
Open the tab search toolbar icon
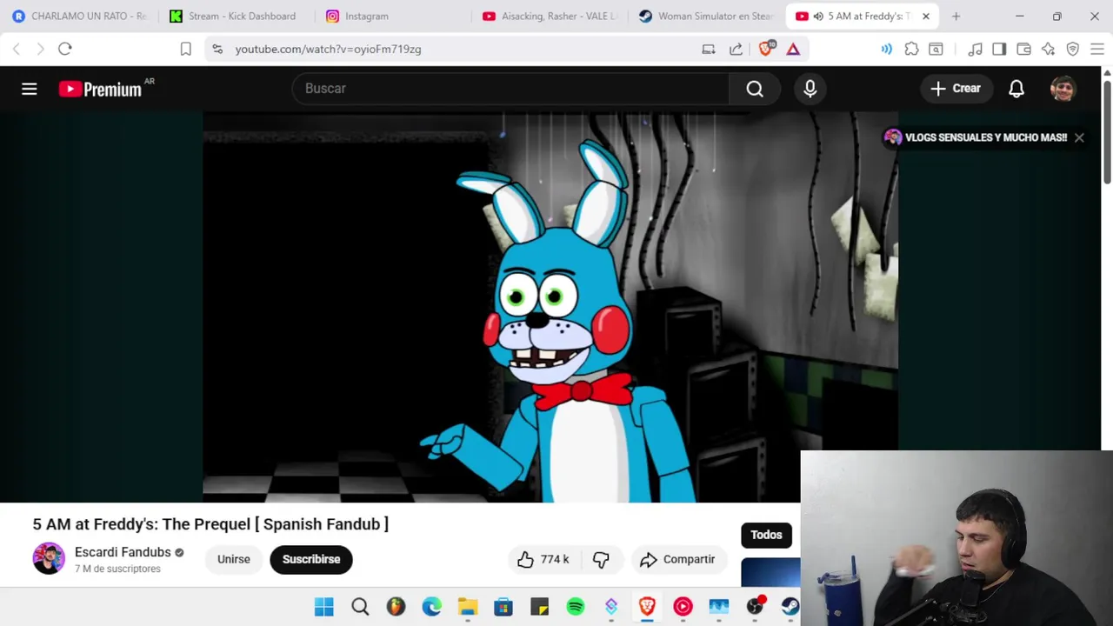[936, 49]
